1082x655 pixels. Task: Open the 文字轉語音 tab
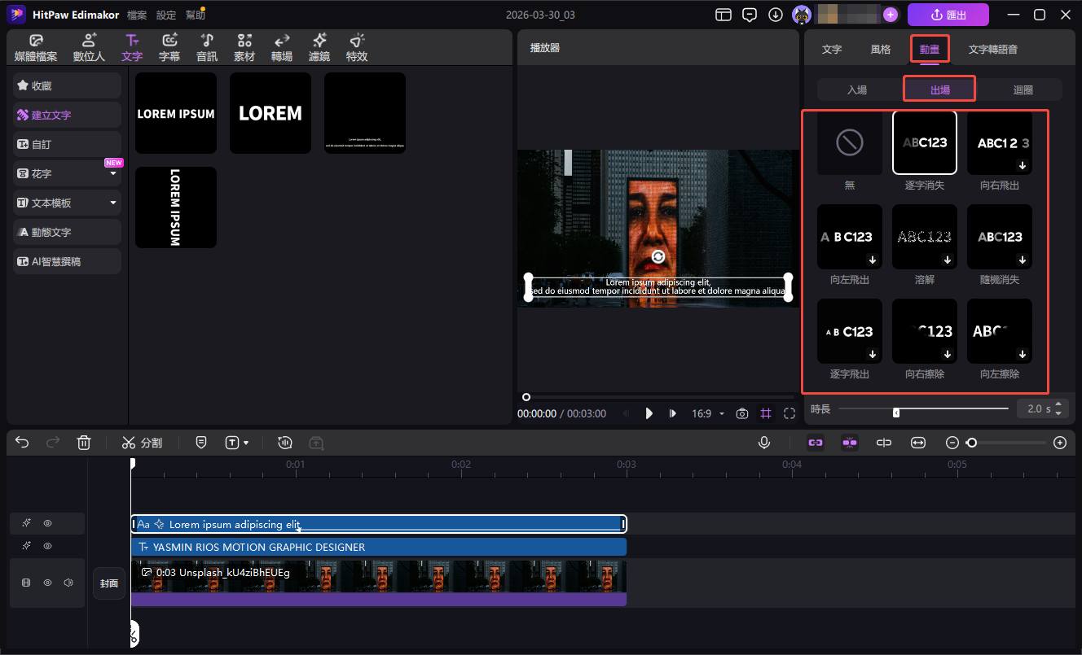coord(992,50)
